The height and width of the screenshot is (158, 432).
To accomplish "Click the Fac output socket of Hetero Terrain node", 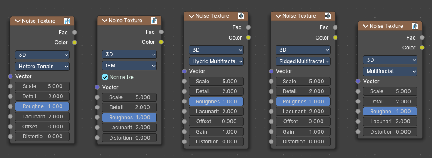I will pyautogui.click(x=74, y=33).
